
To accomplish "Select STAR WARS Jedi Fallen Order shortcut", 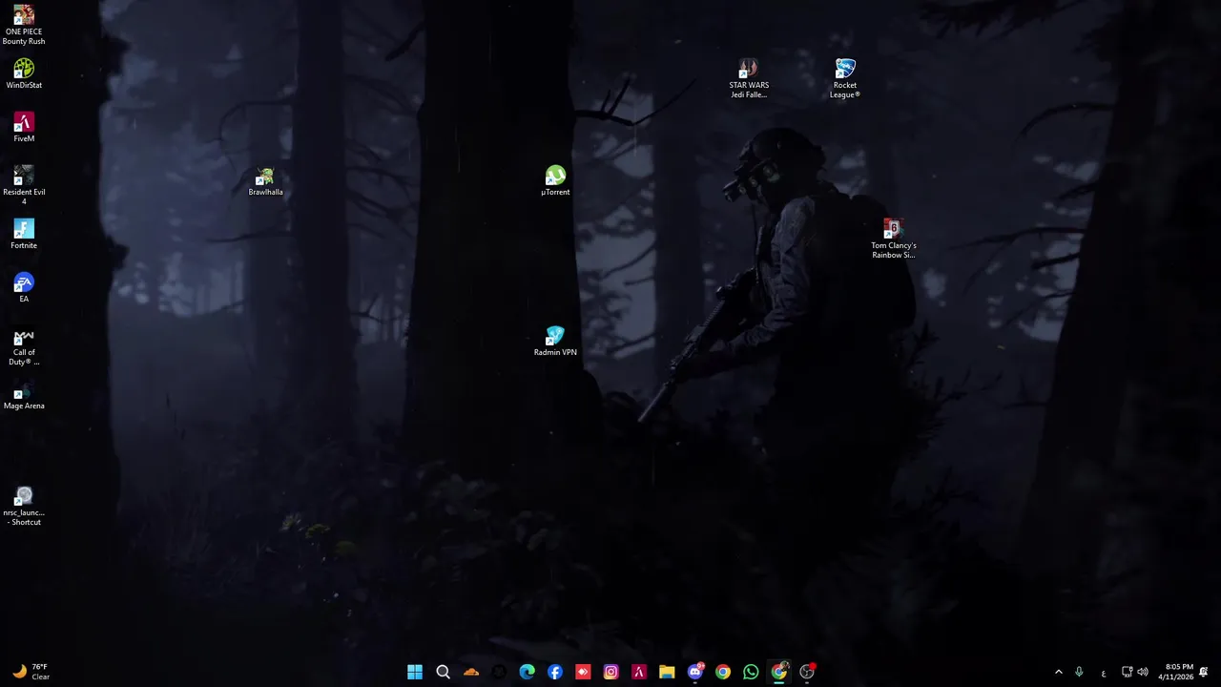I will tap(749, 78).
